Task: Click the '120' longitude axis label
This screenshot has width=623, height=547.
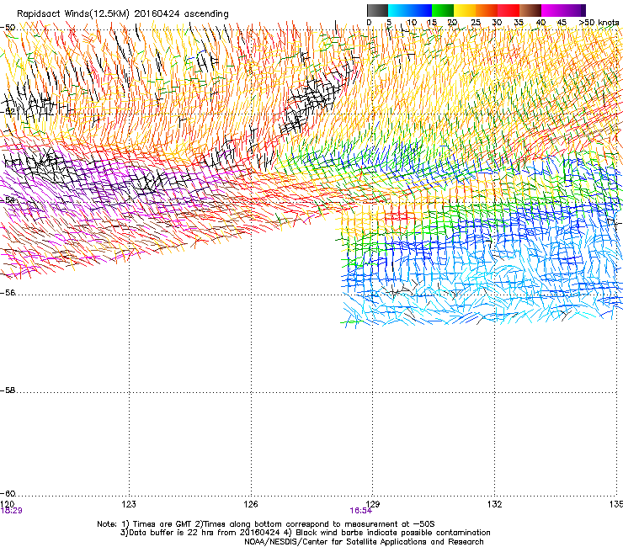Action: tap(8, 504)
